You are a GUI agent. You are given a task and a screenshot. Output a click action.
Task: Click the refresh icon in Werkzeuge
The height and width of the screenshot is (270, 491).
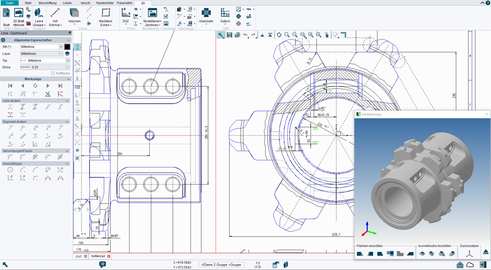pos(35,85)
